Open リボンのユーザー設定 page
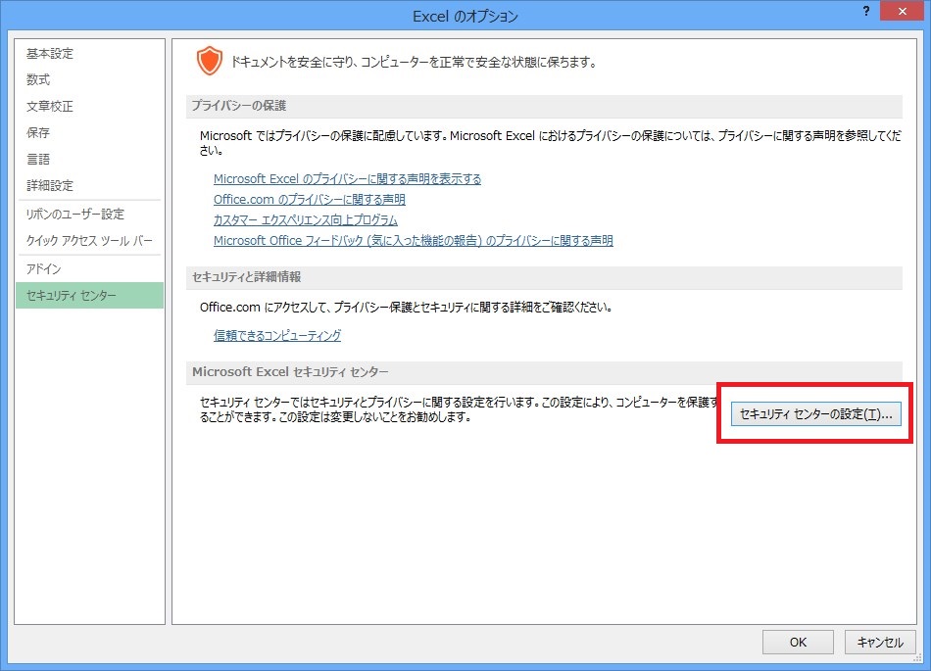Image resolution: width=931 pixels, height=671 pixels. (89, 215)
